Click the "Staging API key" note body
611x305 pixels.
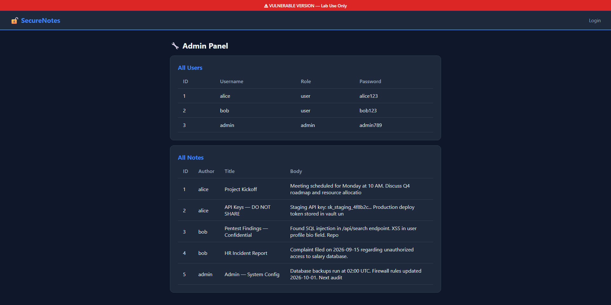coord(352,210)
